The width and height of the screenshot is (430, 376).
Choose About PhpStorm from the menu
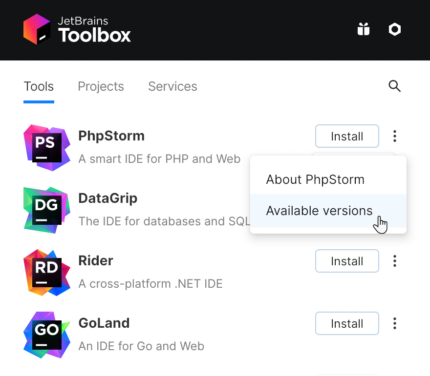315,179
